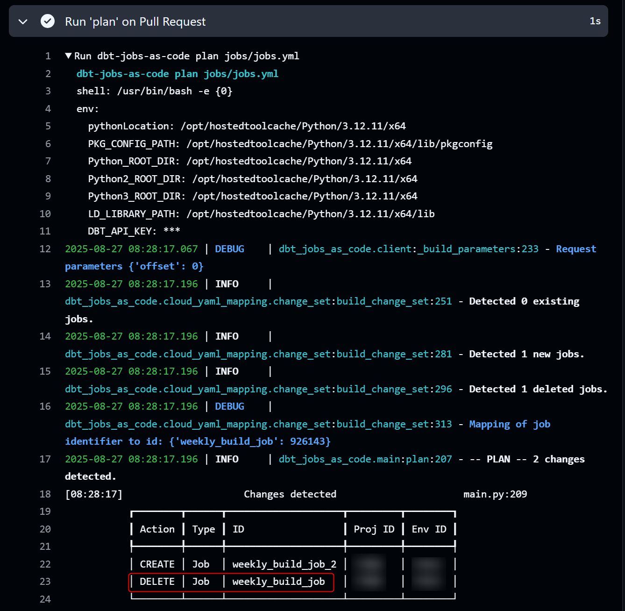Select log line number 7
Screen dimensions: 625x611
point(48,161)
